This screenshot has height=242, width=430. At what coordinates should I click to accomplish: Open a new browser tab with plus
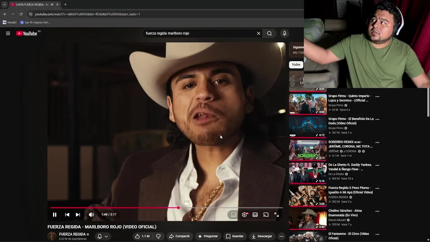pyautogui.click(x=65, y=4)
